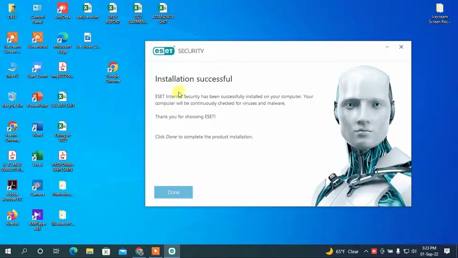The width and height of the screenshot is (458, 258).
Task: Select the Camera desktop shortcut
Action: pyautogui.click(x=37, y=188)
